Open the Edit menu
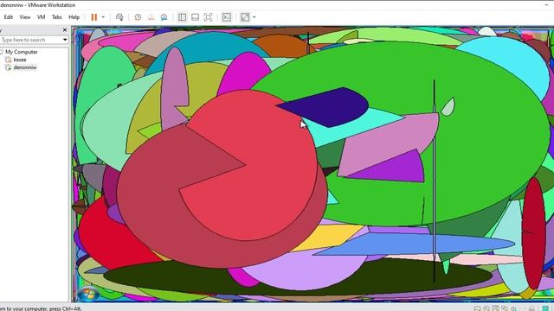This screenshot has width=554, height=311. coord(8,17)
